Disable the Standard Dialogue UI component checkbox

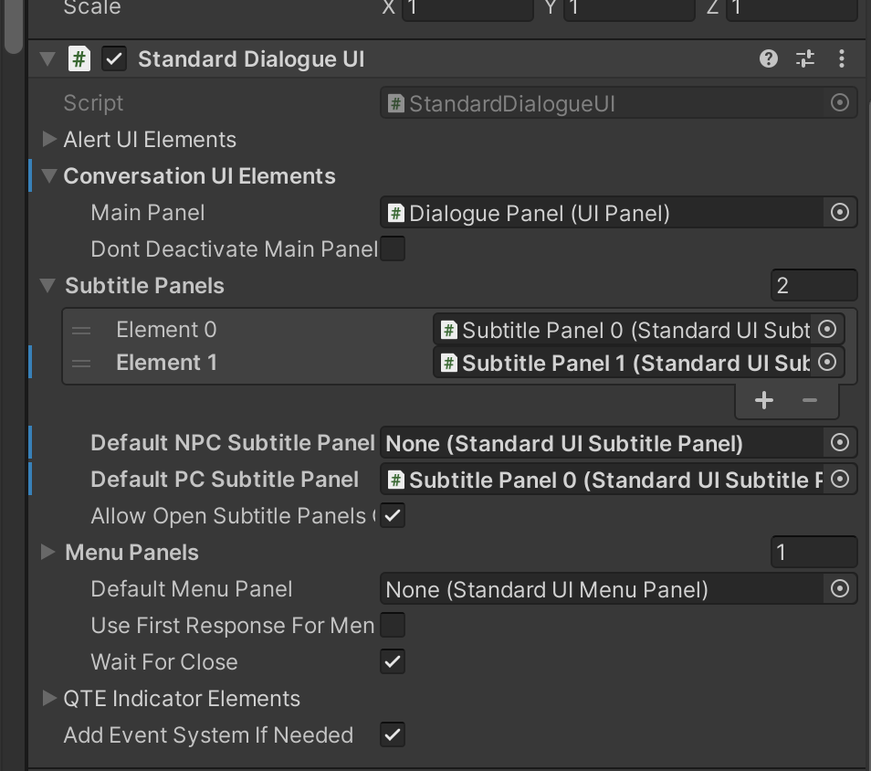pyautogui.click(x=114, y=59)
